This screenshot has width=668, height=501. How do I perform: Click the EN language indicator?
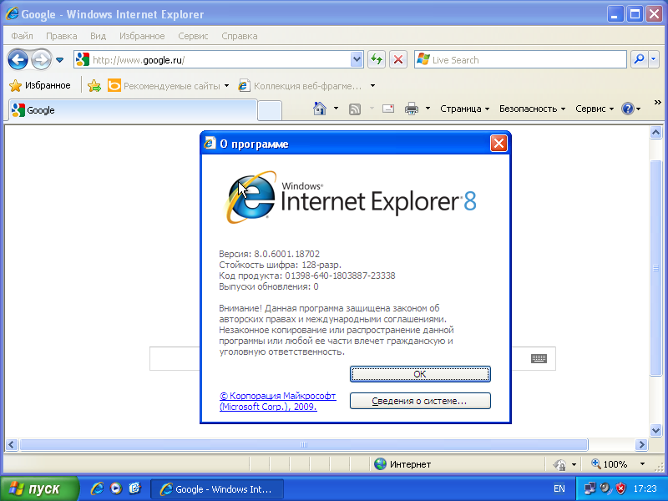pos(559,488)
